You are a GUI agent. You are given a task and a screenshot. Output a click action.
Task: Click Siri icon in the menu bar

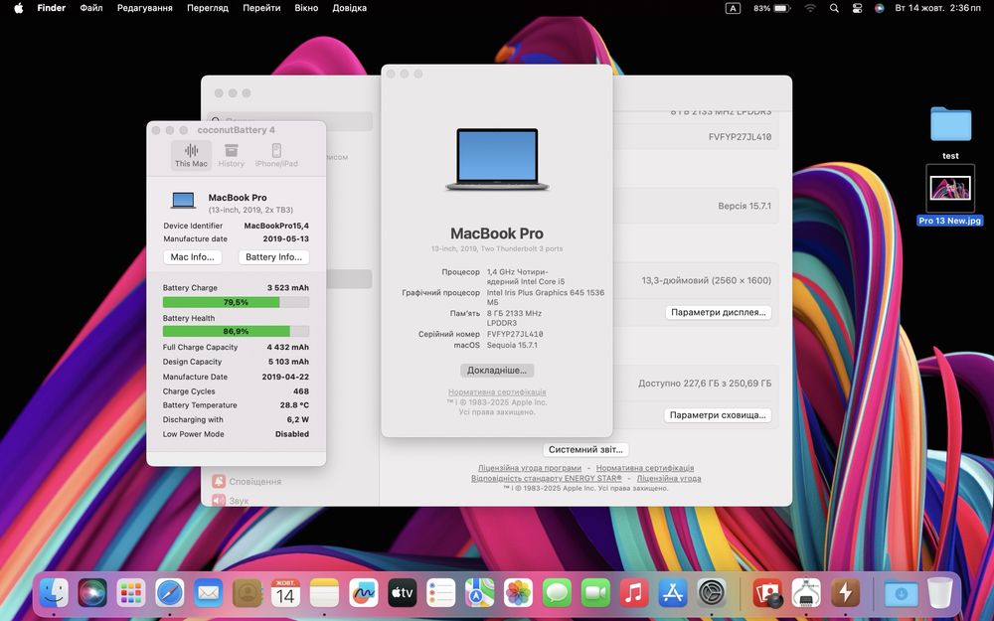(880, 8)
